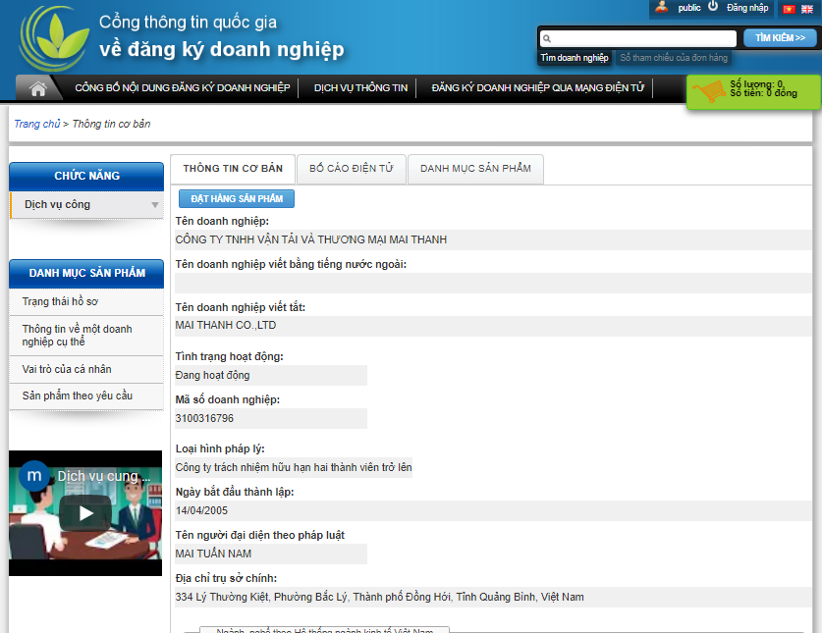Switch language with the UK flag
The height and width of the screenshot is (633, 822).
(x=806, y=9)
